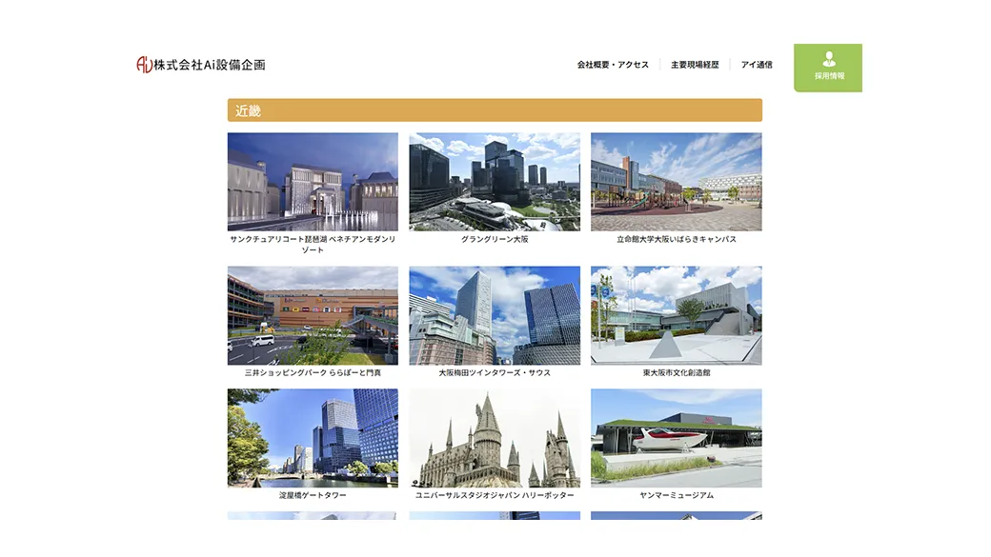The image size is (991, 557).
Task: Click the Ai設備企画 company logo
Action: 201,65
